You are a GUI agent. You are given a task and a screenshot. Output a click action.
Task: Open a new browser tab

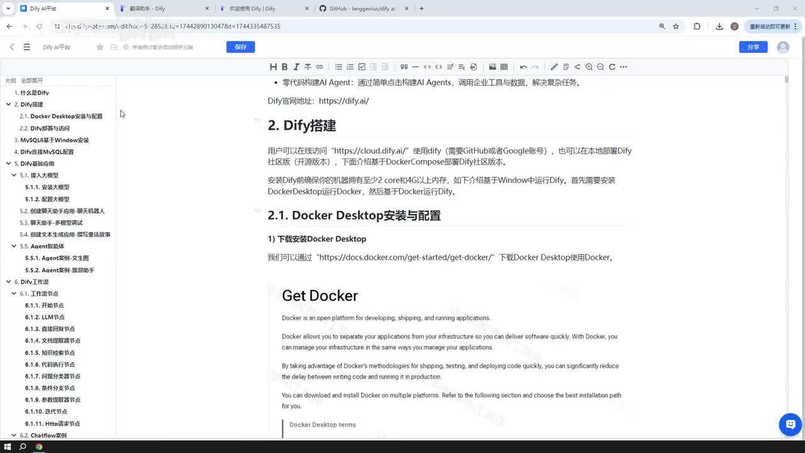(x=421, y=9)
